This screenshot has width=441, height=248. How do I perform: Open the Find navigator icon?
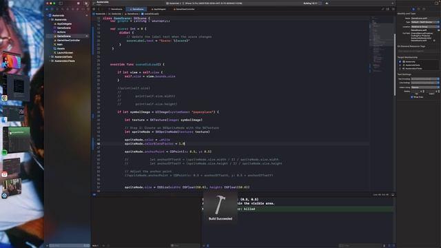tap(63, 9)
